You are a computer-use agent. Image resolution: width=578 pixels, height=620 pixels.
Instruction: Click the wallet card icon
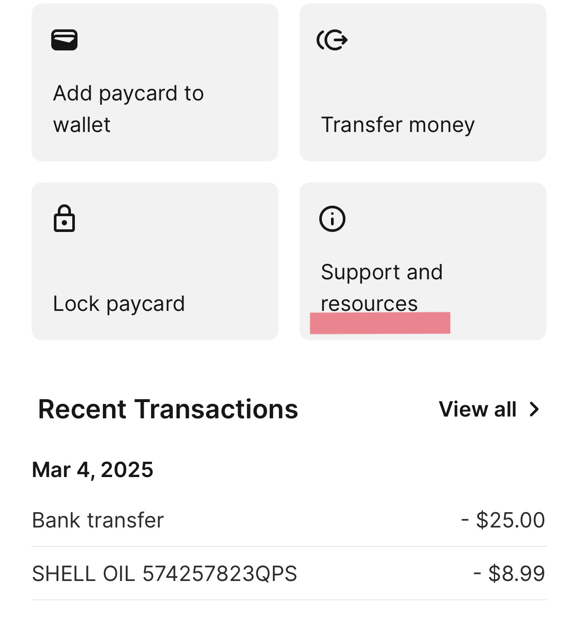tap(64, 40)
